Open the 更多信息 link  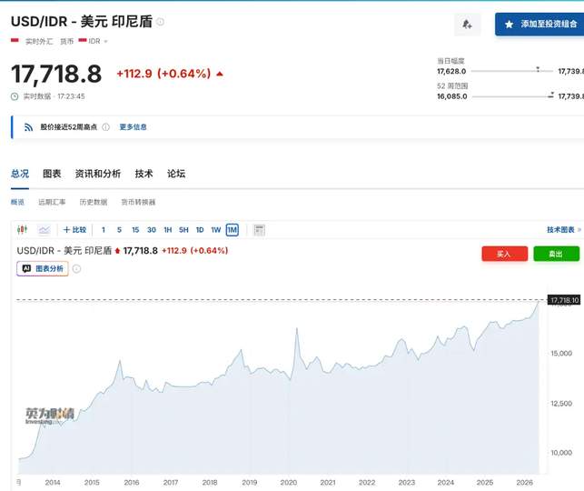pos(133,127)
